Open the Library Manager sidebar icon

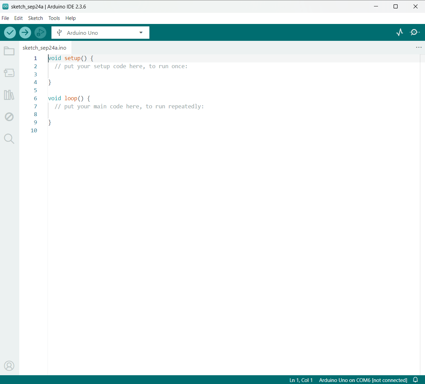[x=9, y=95]
